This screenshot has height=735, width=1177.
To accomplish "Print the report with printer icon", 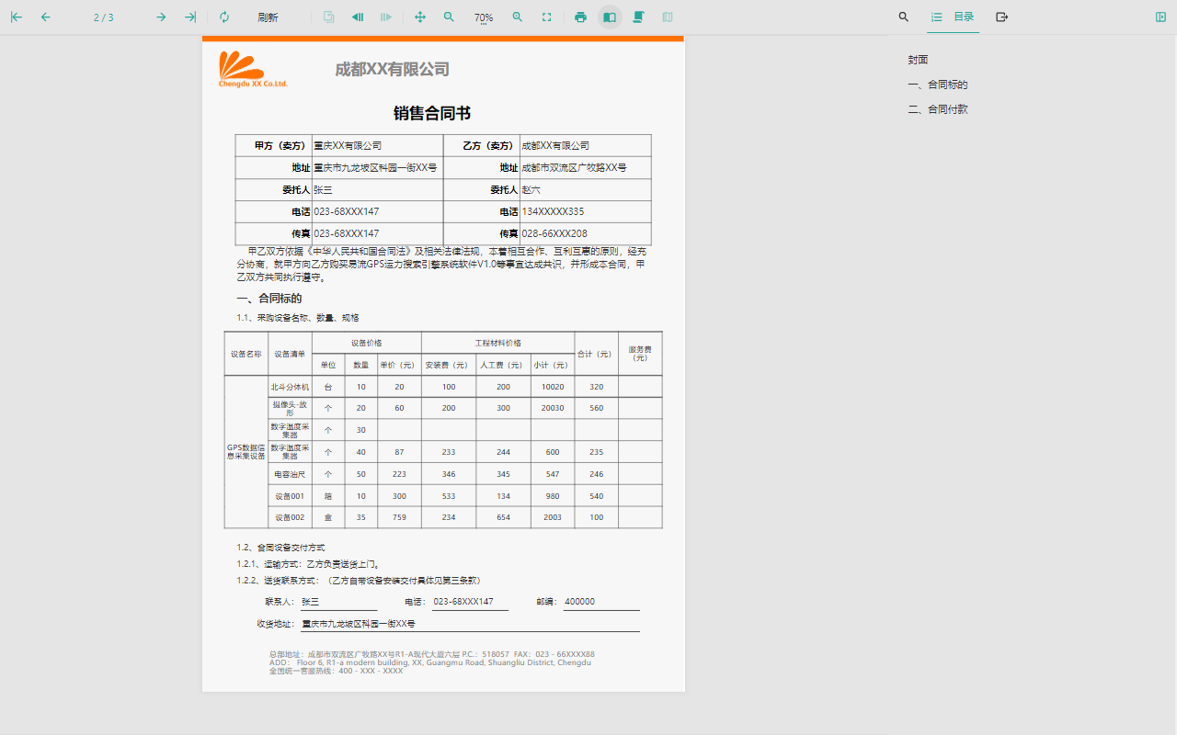I will (x=580, y=17).
